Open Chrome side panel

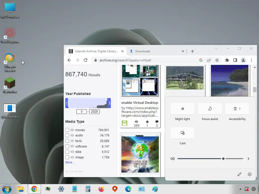click(235, 60)
